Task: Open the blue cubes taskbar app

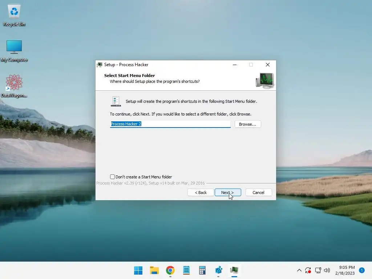Action: 218,270
